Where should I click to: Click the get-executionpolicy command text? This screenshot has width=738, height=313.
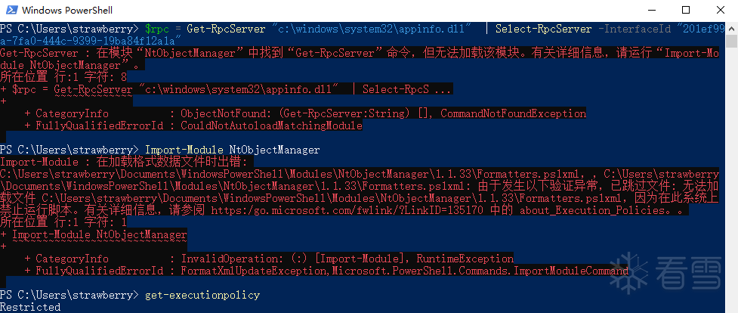[202, 295]
